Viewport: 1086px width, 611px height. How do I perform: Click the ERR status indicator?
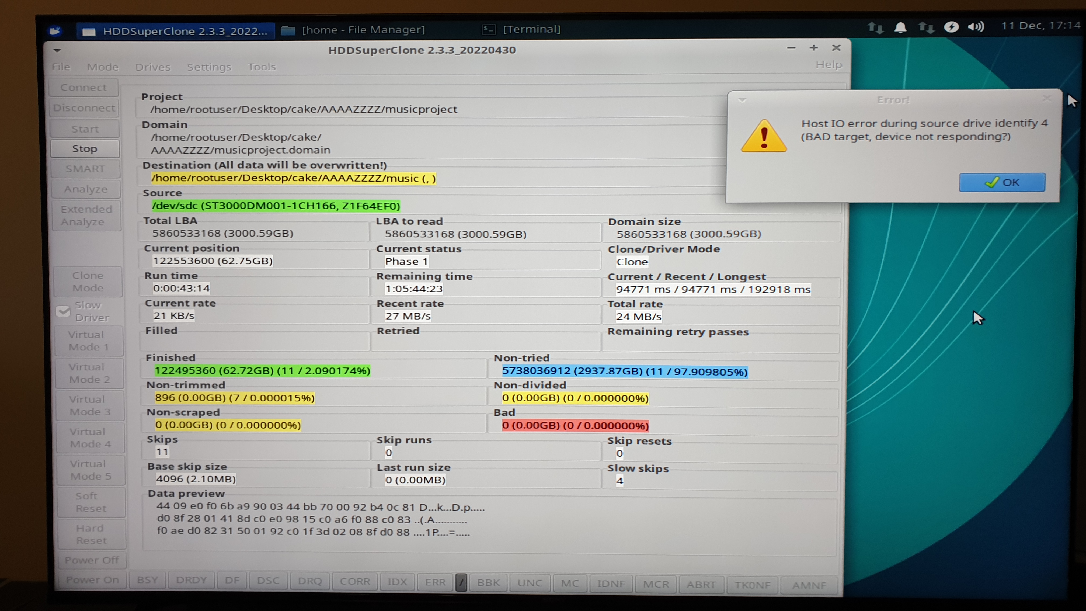pos(435,583)
